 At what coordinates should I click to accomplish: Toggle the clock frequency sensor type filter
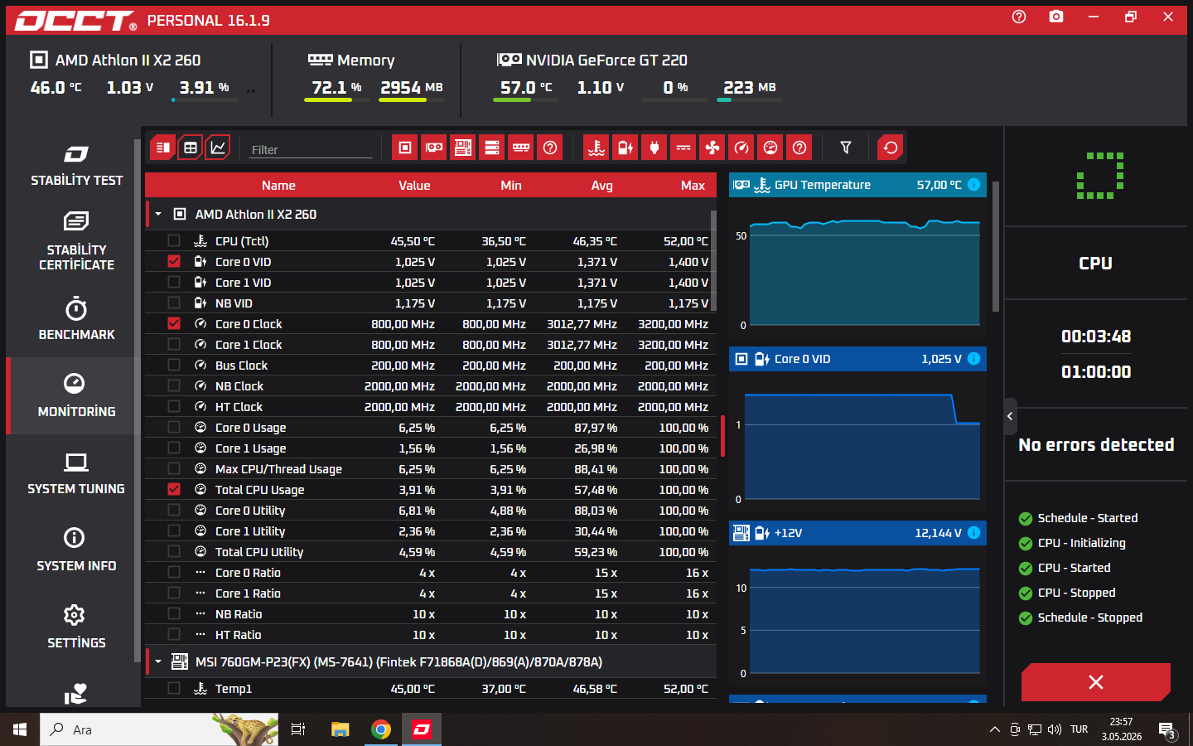(741, 148)
